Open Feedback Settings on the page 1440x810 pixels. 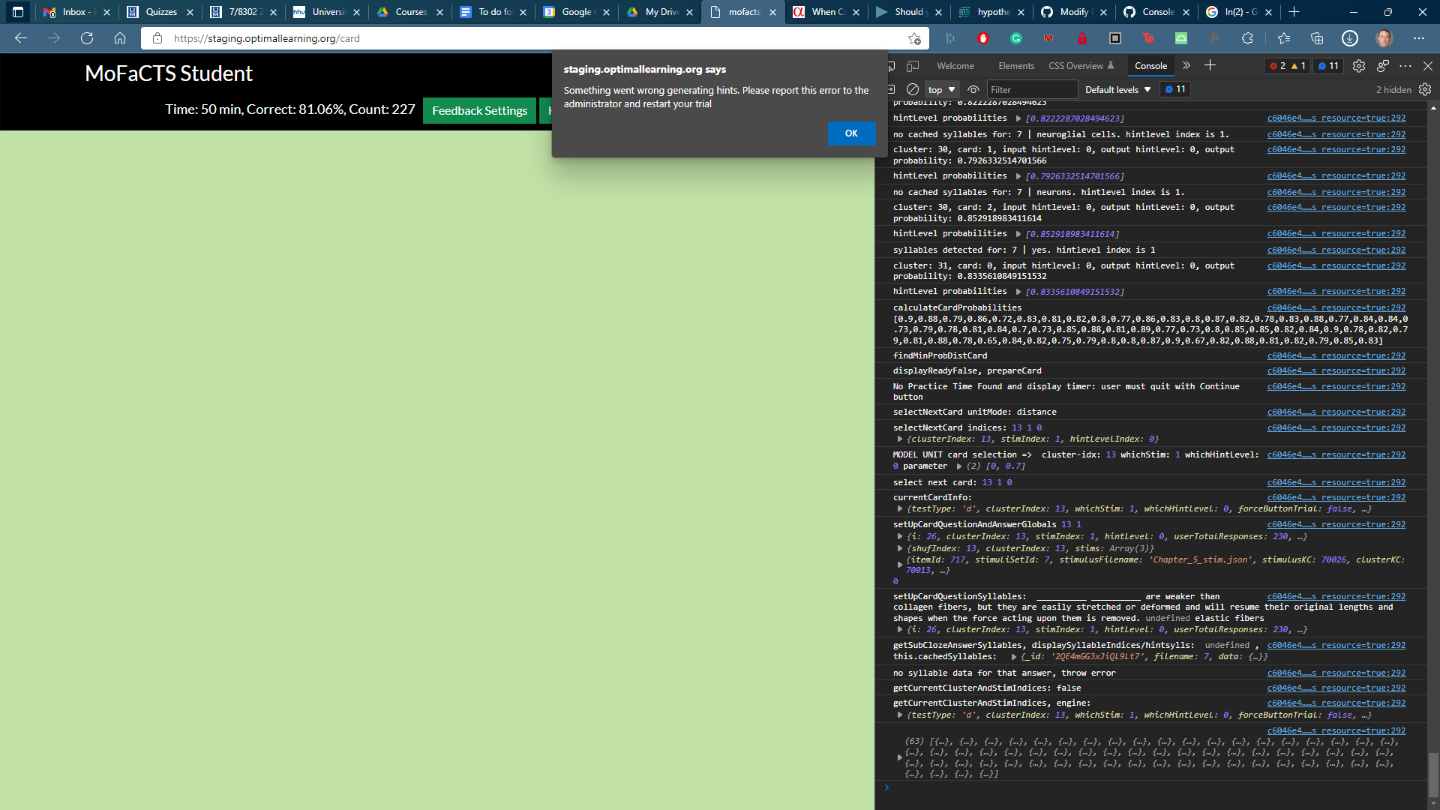[x=479, y=110]
